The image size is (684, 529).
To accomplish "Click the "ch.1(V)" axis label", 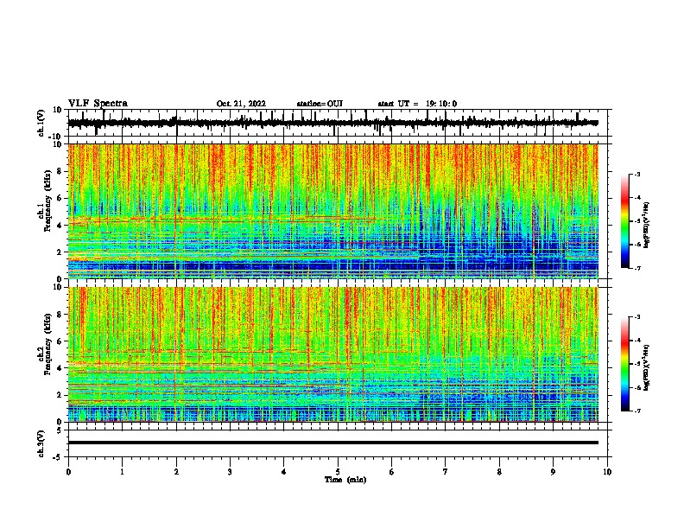I will (x=41, y=123).
